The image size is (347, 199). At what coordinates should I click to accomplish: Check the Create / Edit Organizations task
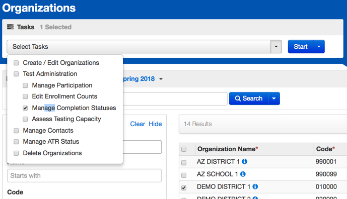[16, 63]
